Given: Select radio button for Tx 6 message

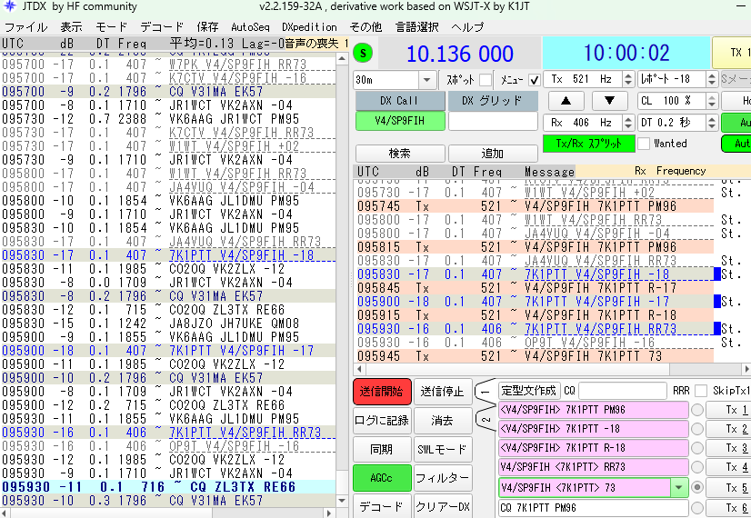Looking at the screenshot, I should (x=697, y=507).
